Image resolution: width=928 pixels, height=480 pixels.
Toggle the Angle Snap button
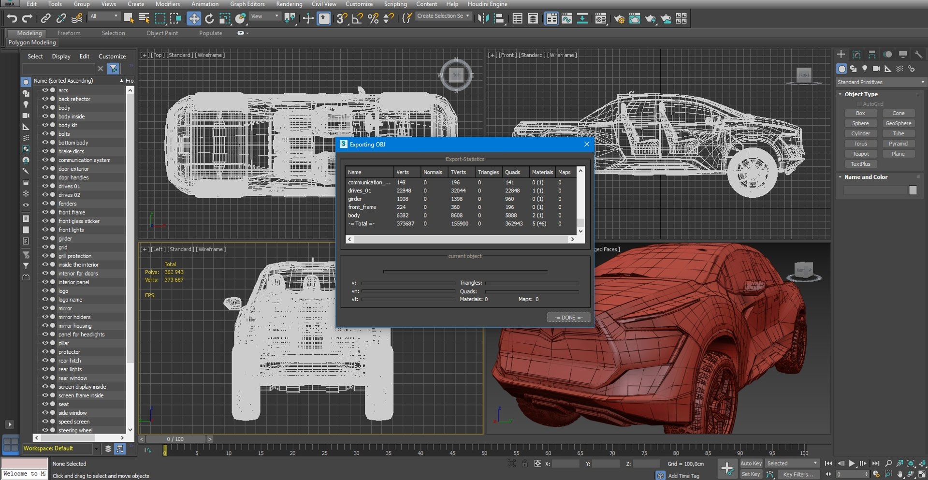coord(358,18)
